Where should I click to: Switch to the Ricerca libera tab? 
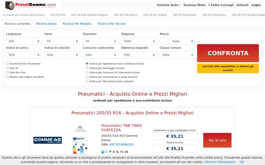click(x=46, y=24)
